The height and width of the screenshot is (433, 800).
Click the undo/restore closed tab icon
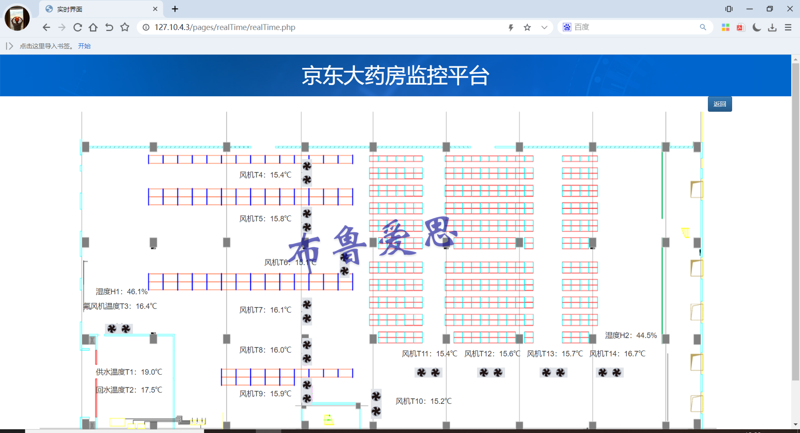109,27
